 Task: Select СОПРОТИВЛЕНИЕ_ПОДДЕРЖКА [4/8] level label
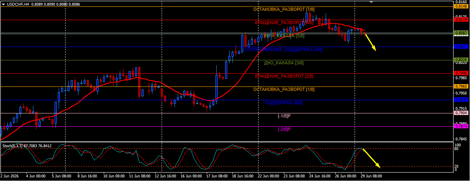[284, 49]
